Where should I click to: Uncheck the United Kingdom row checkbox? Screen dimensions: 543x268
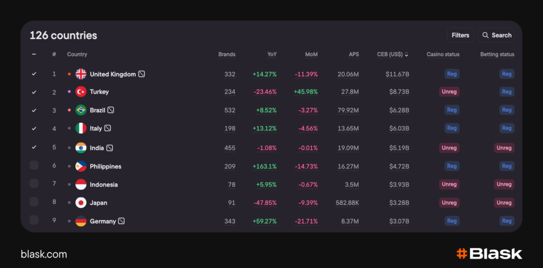(34, 74)
